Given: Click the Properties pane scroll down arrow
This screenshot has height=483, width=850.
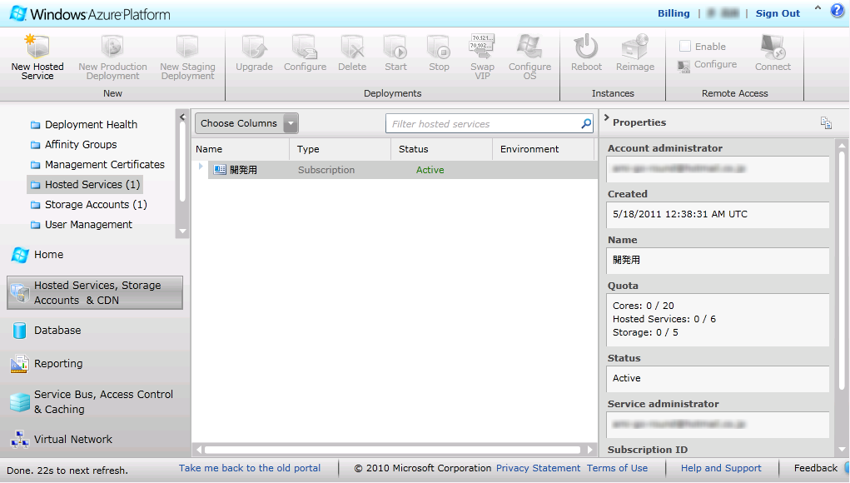Looking at the screenshot, I should pos(842,450).
